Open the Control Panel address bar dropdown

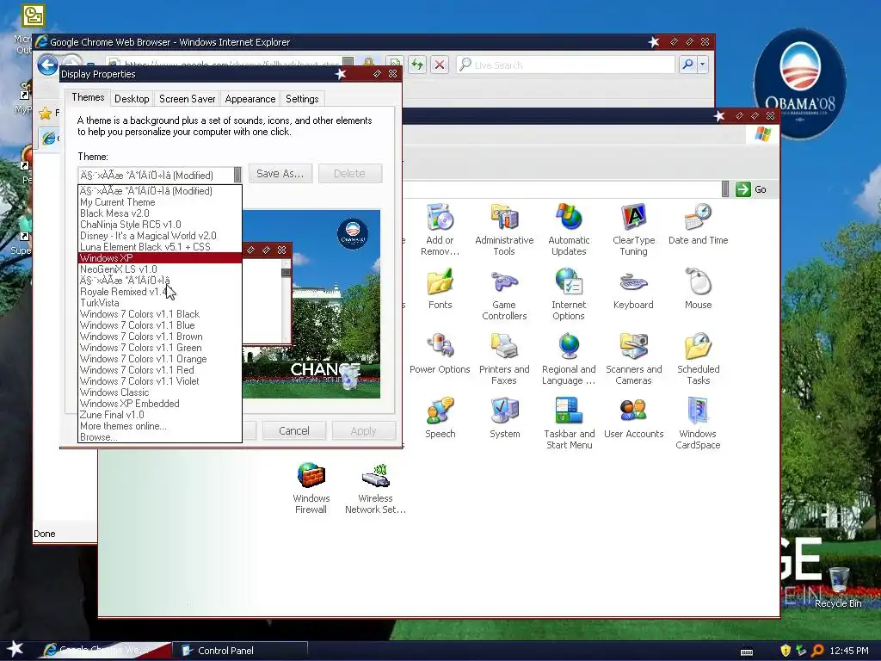(725, 189)
